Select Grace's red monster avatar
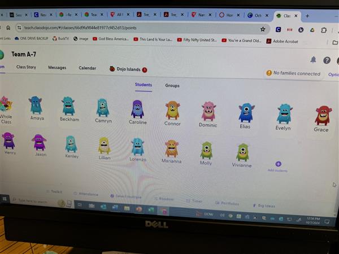This screenshot has width=339, height=254. (x=323, y=116)
